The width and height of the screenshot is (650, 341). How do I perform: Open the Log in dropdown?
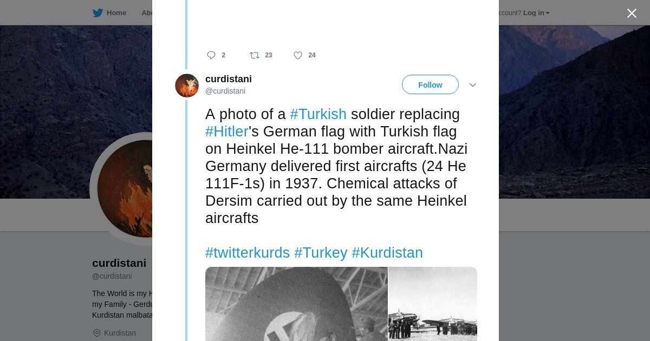tap(536, 13)
